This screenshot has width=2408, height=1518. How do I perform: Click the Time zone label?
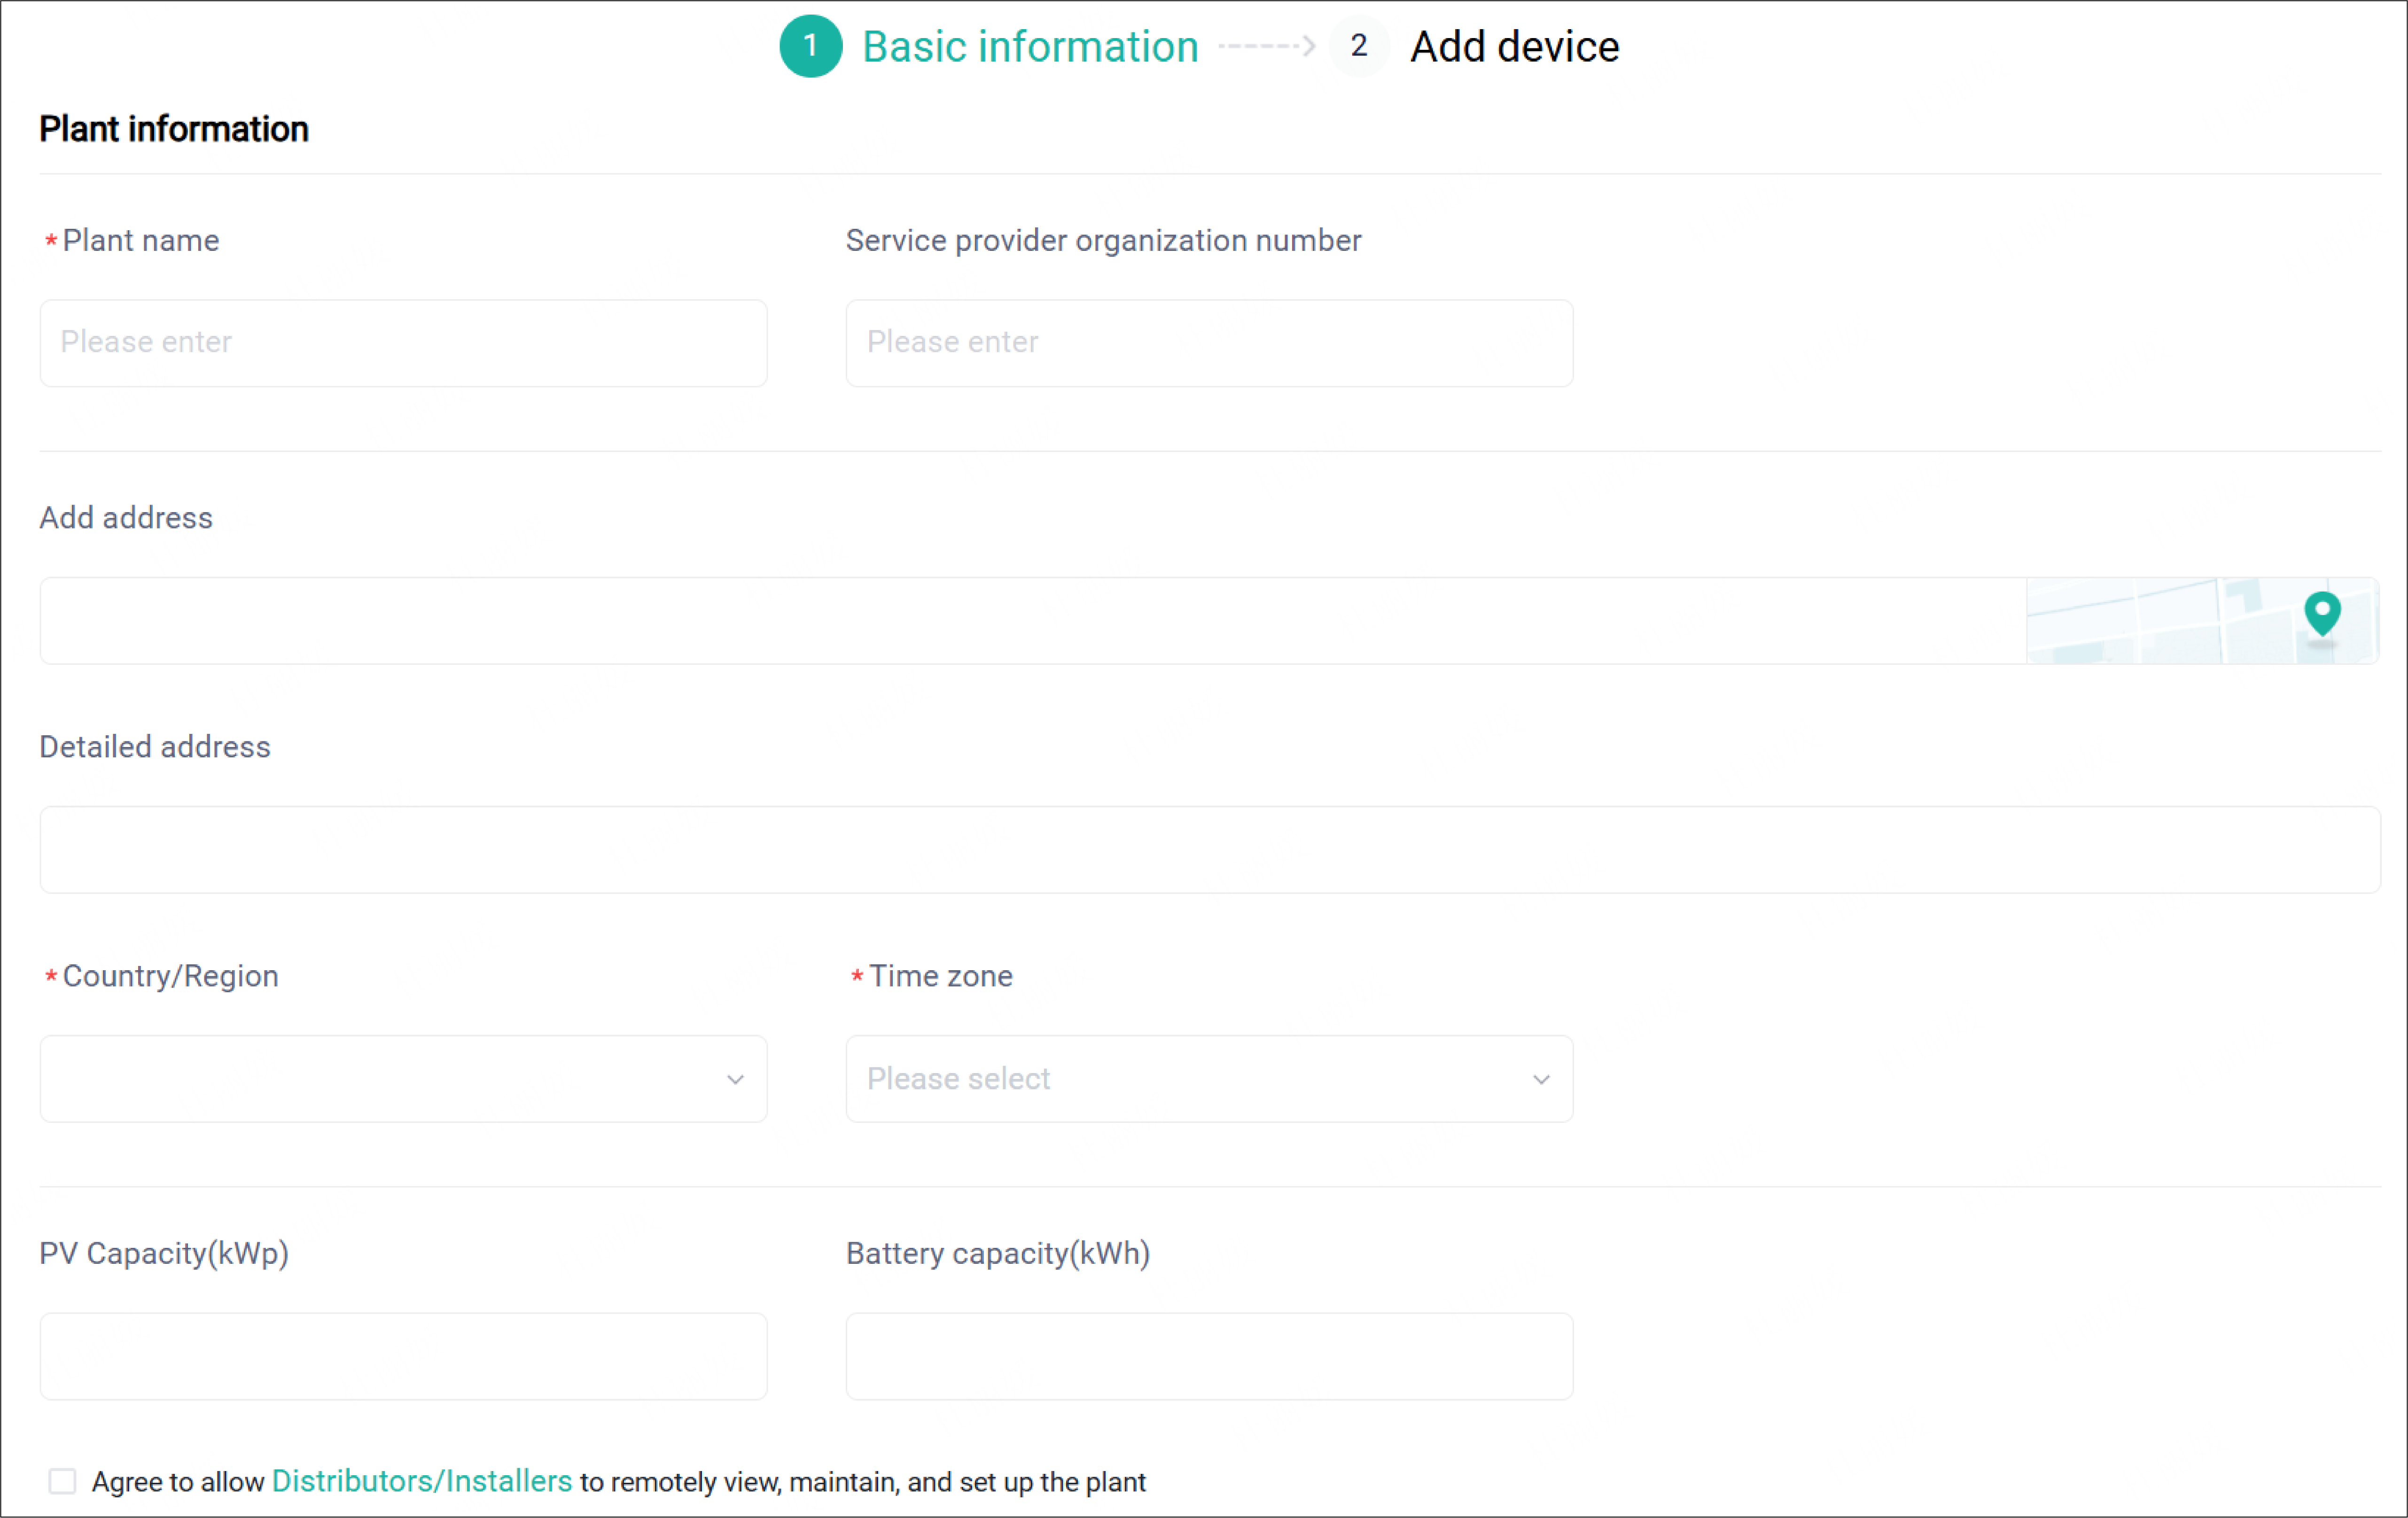(x=941, y=976)
